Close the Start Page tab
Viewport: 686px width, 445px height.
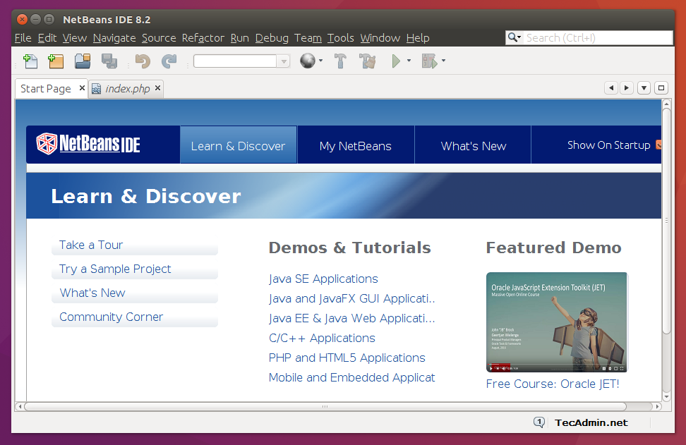(82, 88)
